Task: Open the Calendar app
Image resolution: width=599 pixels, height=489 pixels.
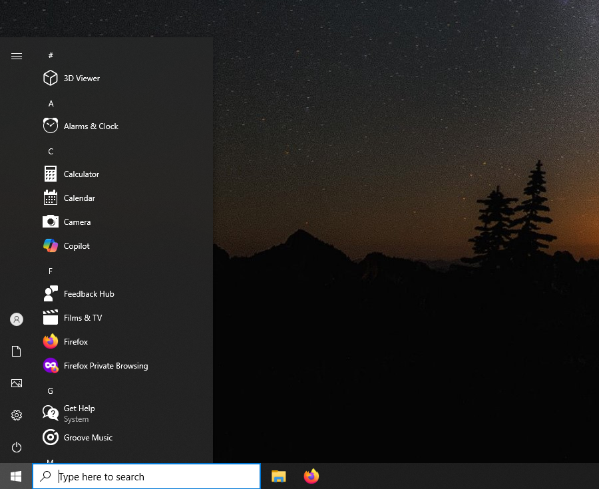Action: click(x=79, y=198)
